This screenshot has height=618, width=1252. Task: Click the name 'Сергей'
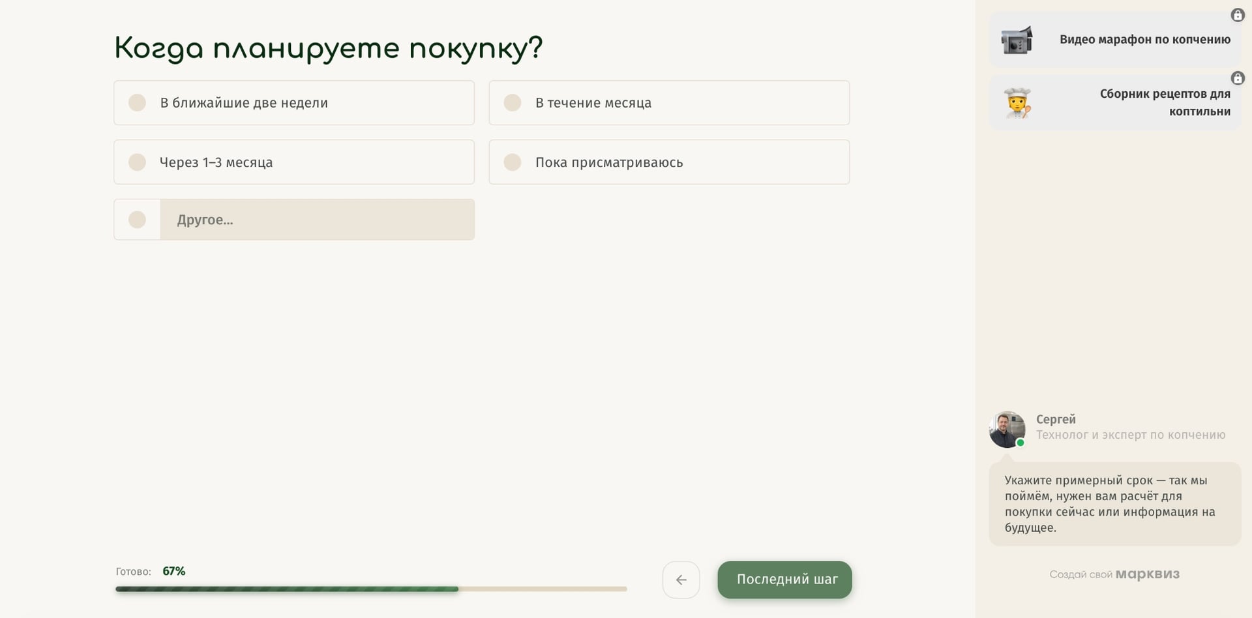point(1056,419)
